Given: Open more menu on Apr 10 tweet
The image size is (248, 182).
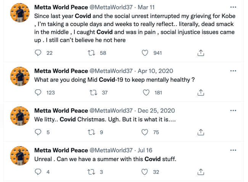Looking at the screenshot, I should [233, 71].
